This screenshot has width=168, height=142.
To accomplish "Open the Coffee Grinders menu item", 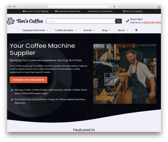I will pos(64,30).
